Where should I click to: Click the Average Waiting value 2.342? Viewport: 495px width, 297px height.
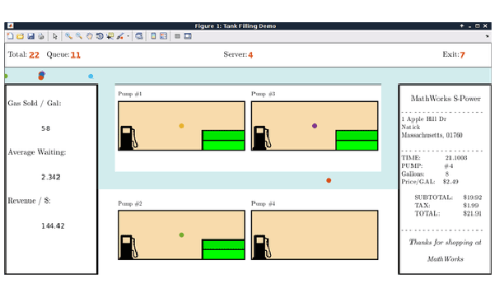point(51,177)
